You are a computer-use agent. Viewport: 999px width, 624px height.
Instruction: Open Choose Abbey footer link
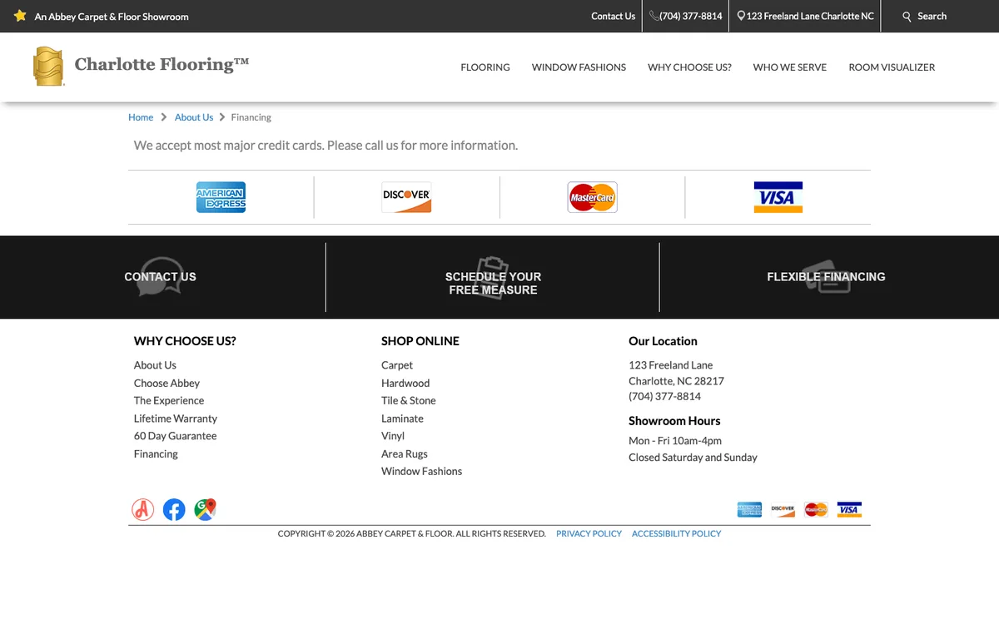click(x=166, y=383)
